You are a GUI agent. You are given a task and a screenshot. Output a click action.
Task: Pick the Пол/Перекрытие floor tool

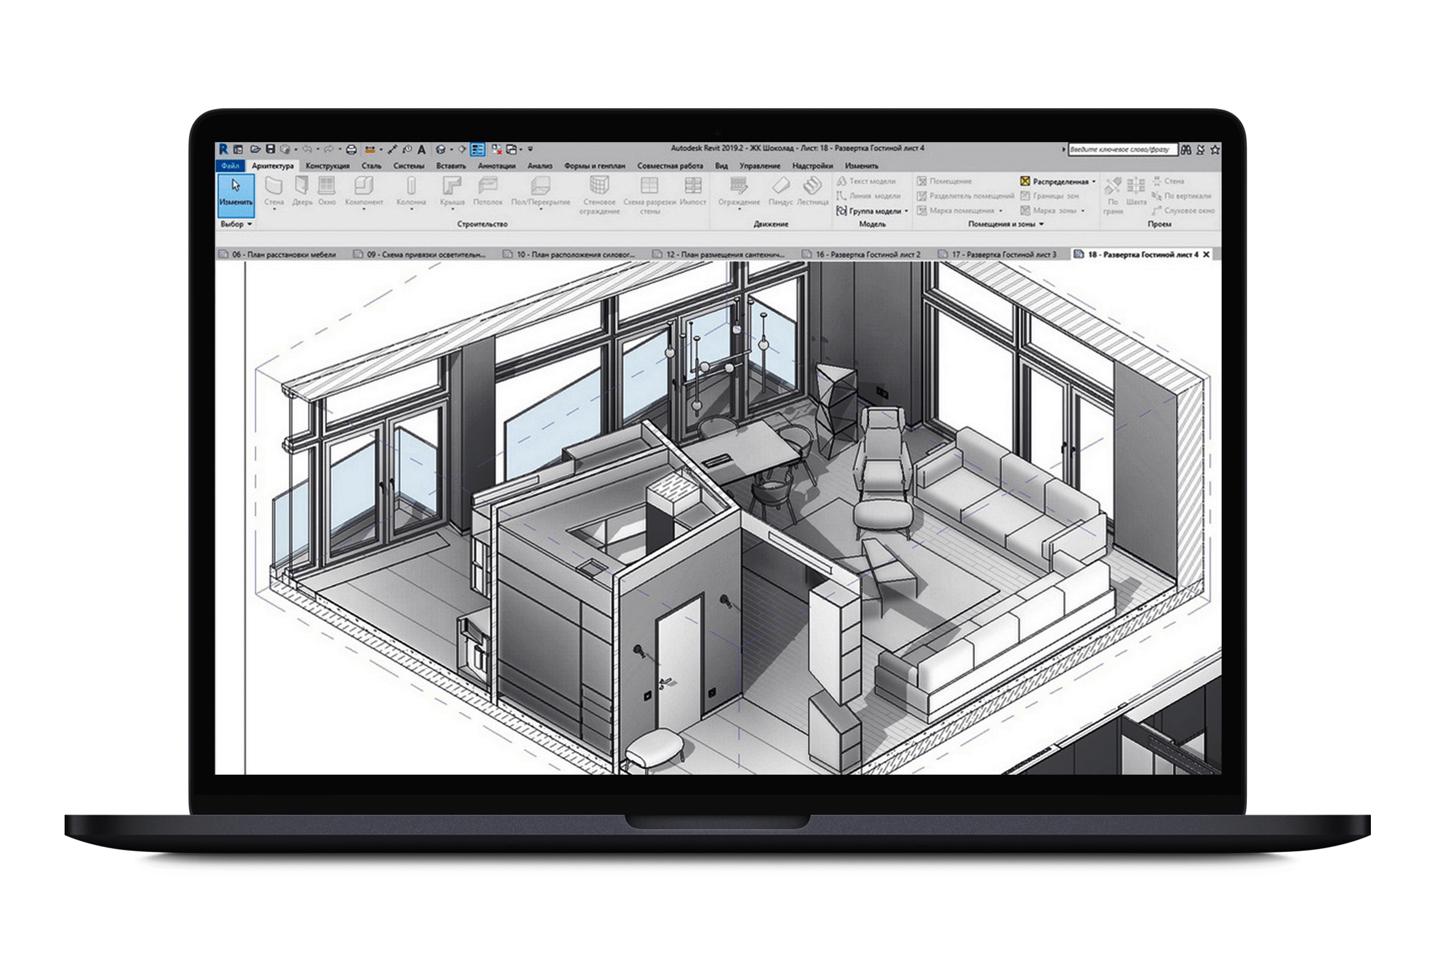(x=541, y=191)
